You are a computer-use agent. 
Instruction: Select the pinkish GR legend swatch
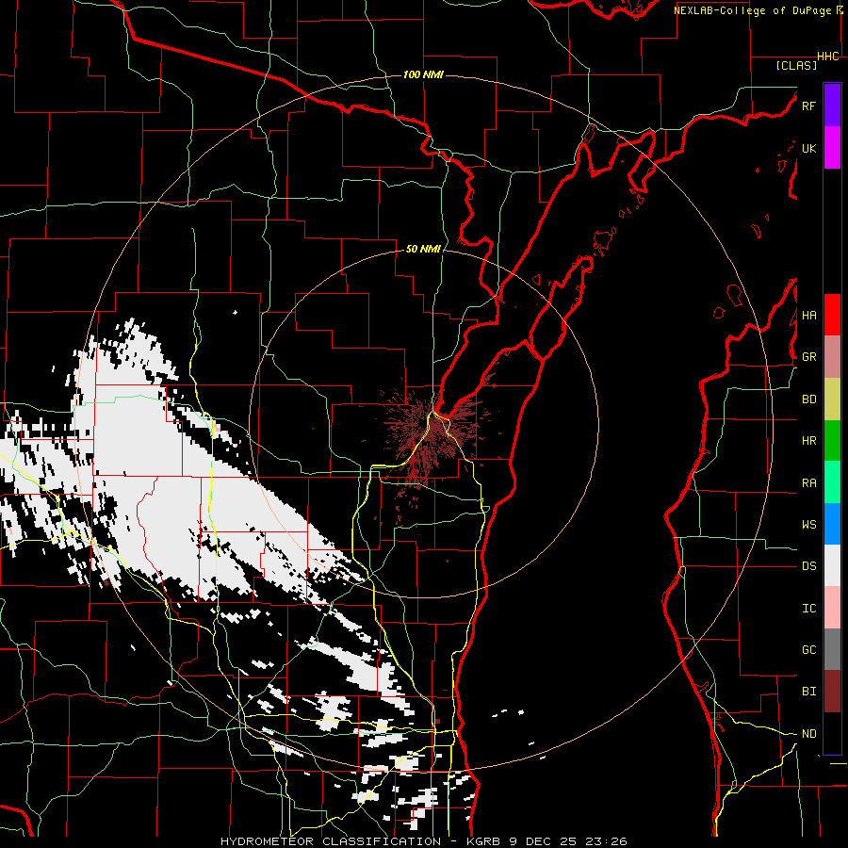click(x=832, y=357)
